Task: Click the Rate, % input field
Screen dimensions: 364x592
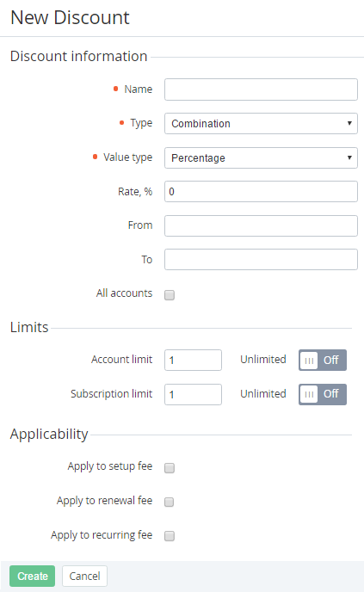Action: (261, 191)
